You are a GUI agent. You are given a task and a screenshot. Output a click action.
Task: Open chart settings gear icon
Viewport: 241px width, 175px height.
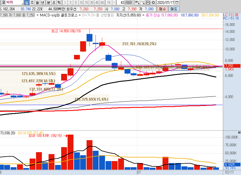(153, 3)
